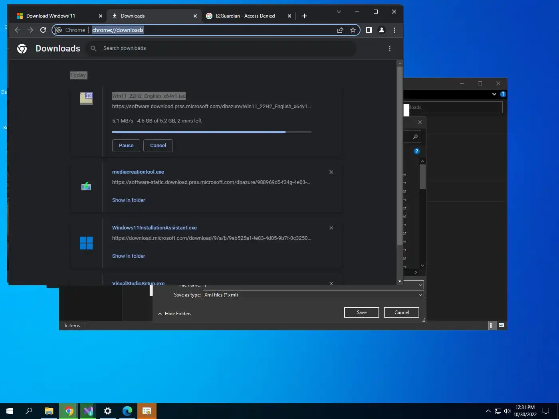Click Save in the save dialog
Viewport: 559px width, 419px height.
[x=362, y=312]
